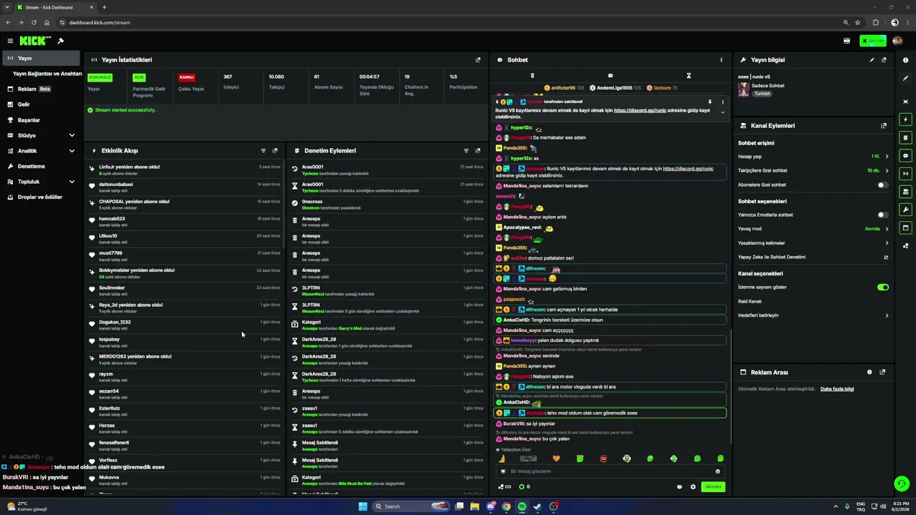
Task: Click the moderator hammer icon next to Kick logo
Action: (61, 41)
